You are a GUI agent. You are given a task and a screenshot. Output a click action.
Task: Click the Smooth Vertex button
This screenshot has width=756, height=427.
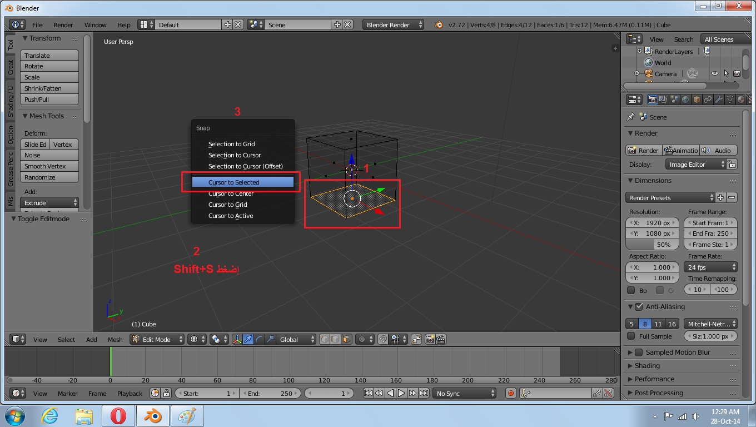[49, 166]
